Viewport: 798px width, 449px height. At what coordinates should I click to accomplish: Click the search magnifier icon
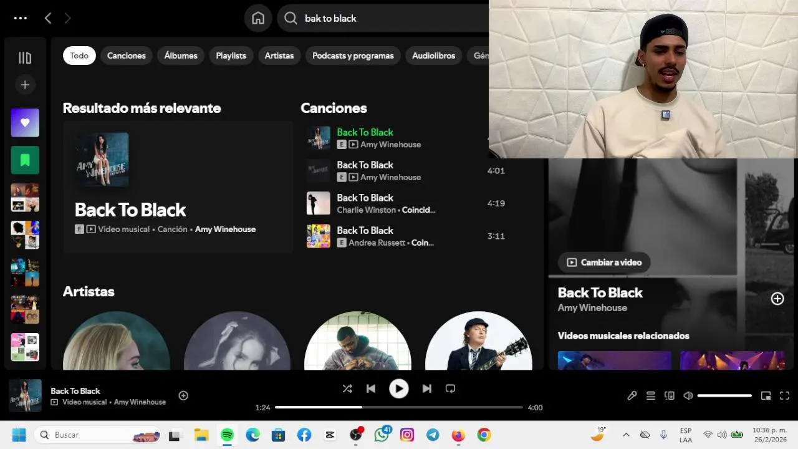click(291, 18)
